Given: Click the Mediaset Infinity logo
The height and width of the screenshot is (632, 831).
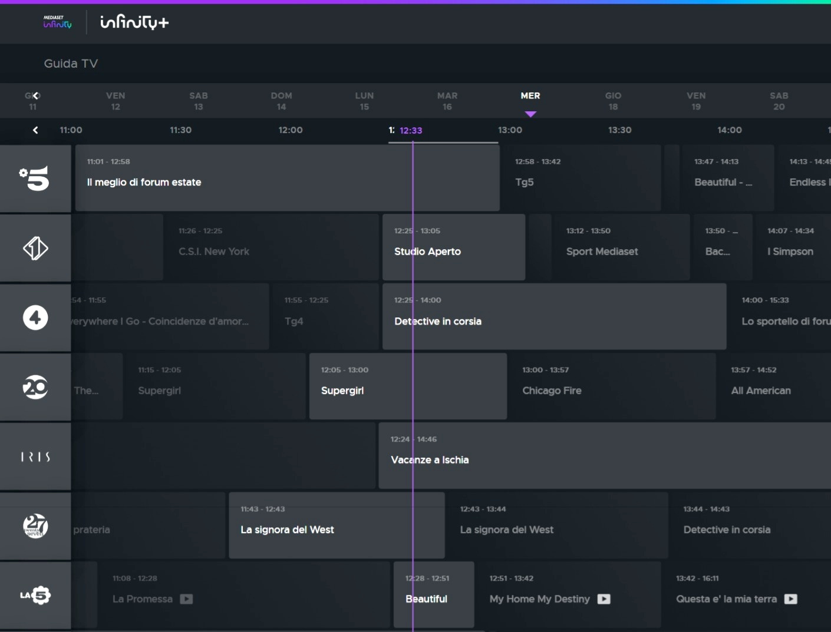Looking at the screenshot, I should [x=57, y=22].
